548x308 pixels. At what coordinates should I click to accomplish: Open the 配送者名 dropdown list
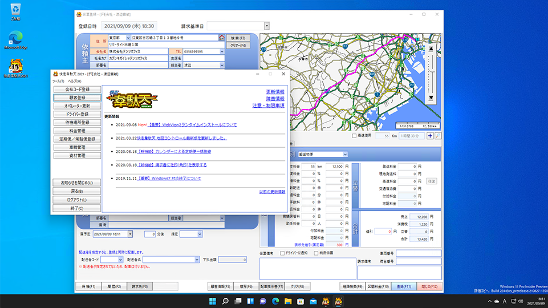[196, 260]
